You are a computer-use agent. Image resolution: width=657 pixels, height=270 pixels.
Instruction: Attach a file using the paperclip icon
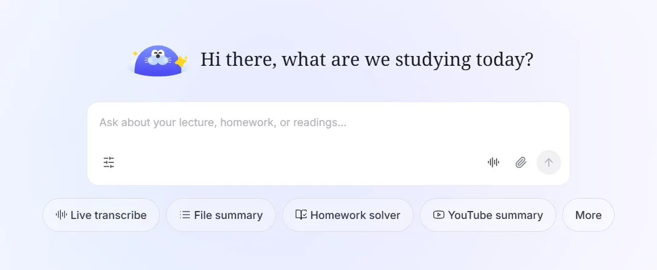(x=521, y=162)
